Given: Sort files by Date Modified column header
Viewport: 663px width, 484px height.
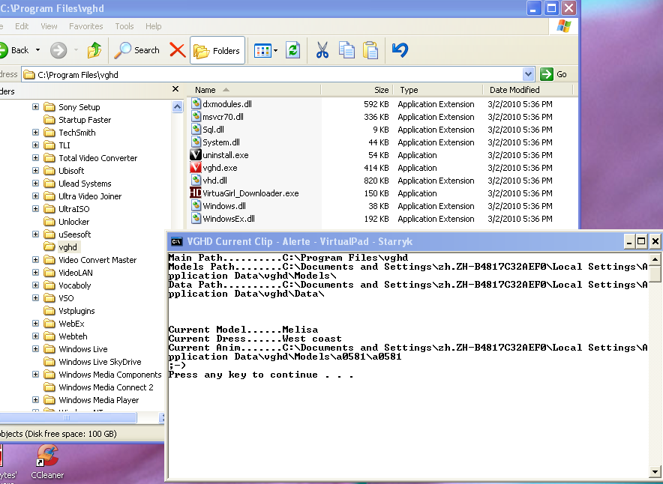Looking at the screenshot, I should coord(527,90).
